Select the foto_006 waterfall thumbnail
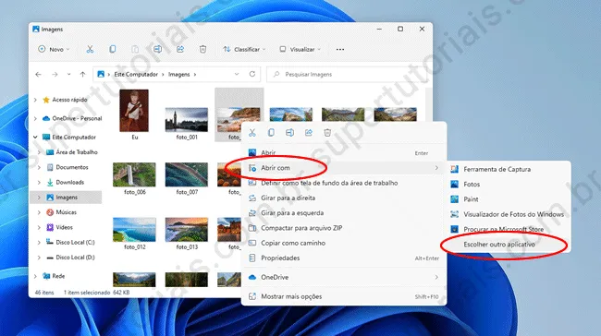601x336 pixels. coord(134,174)
